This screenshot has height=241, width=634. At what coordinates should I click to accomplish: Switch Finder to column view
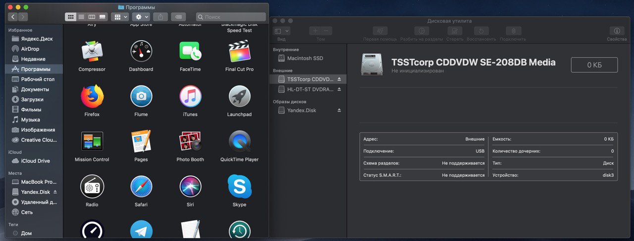[92, 17]
